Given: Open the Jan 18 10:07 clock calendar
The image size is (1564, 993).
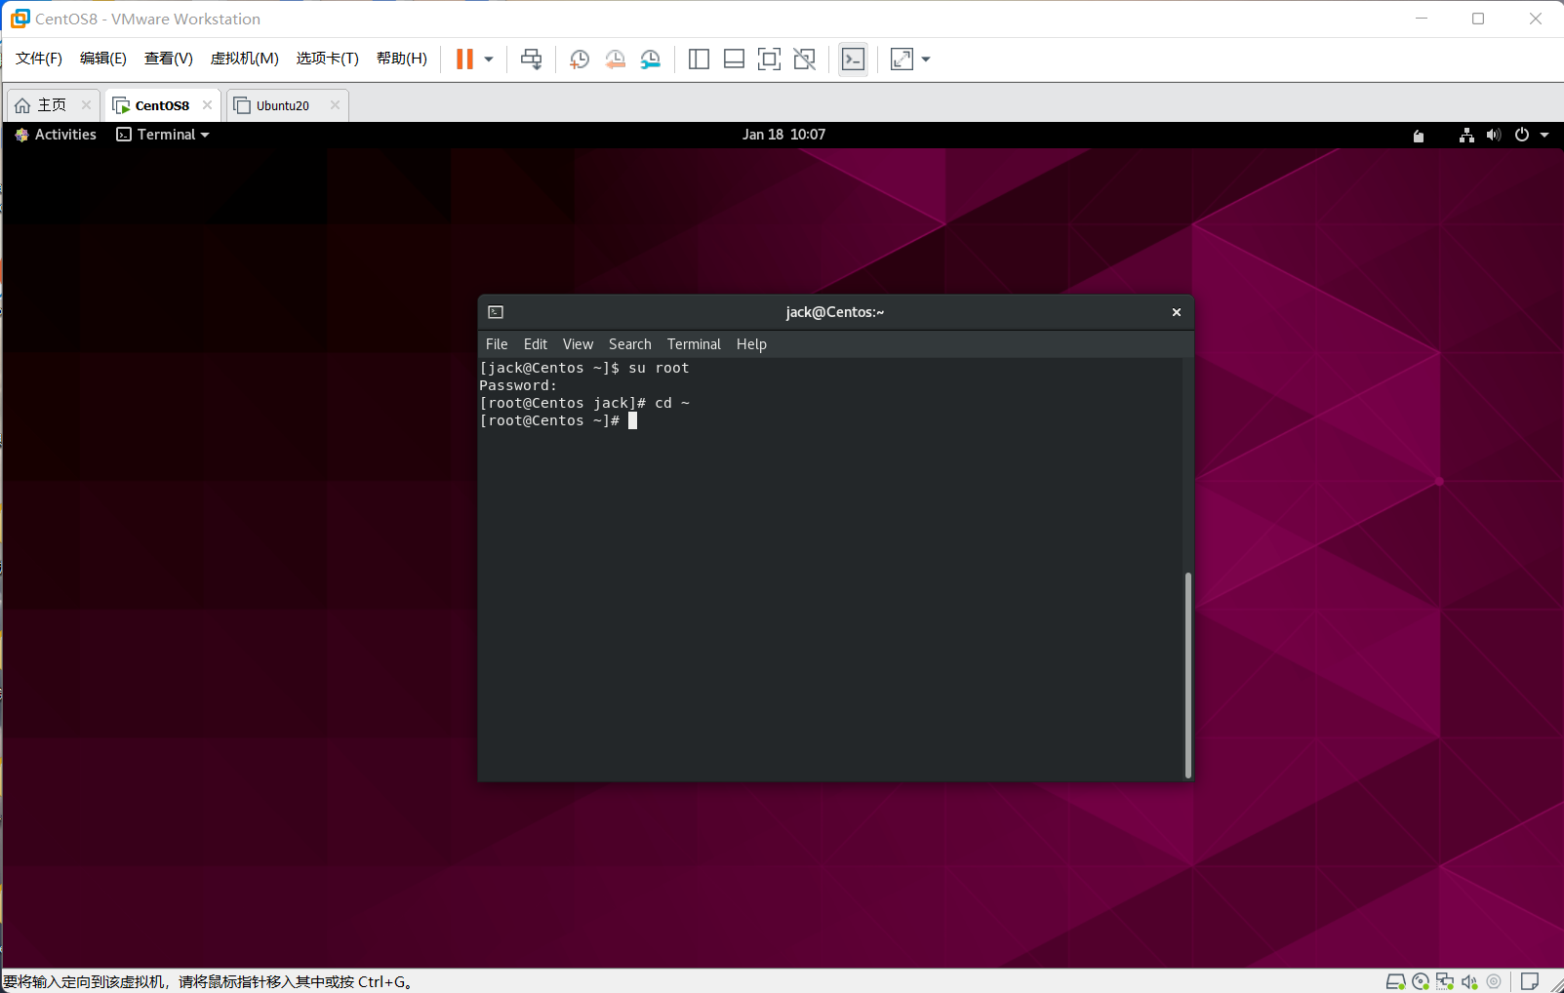Looking at the screenshot, I should click(783, 135).
